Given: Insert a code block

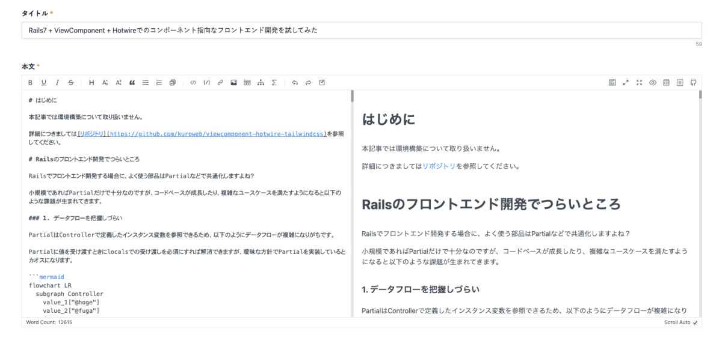Looking at the screenshot, I should (206, 82).
